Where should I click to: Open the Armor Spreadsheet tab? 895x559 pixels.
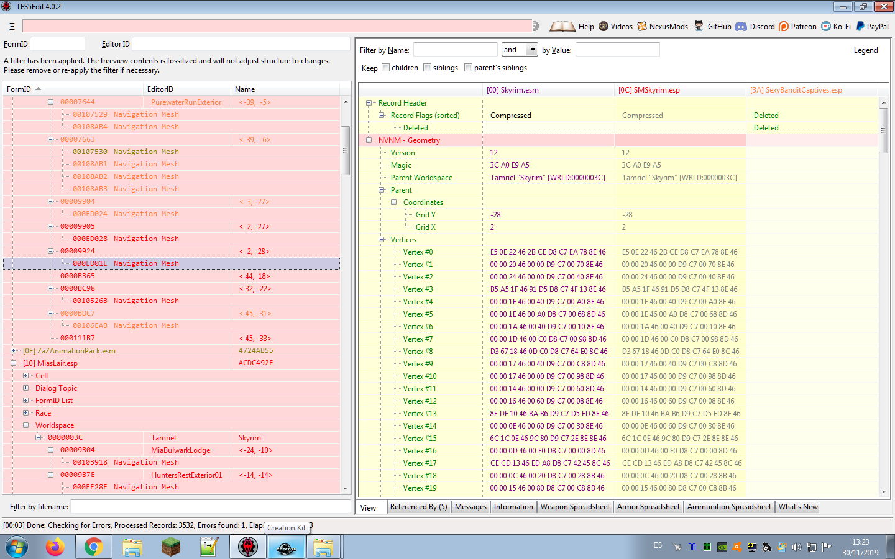[648, 507]
